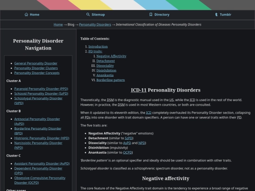Open Schizotypal Personality Disorder (StPD) link
The image size is (255, 191).
click(38, 101)
